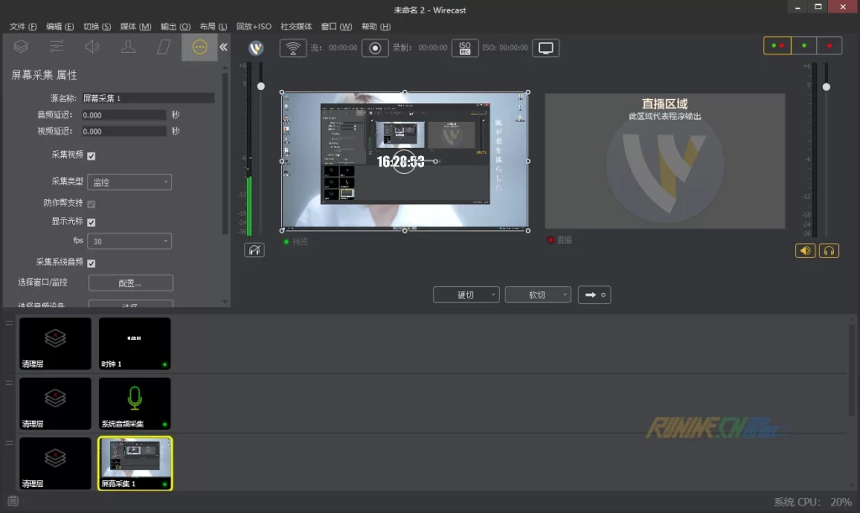
Task: Open the 硬切 transition dropdown
Action: [x=466, y=295]
